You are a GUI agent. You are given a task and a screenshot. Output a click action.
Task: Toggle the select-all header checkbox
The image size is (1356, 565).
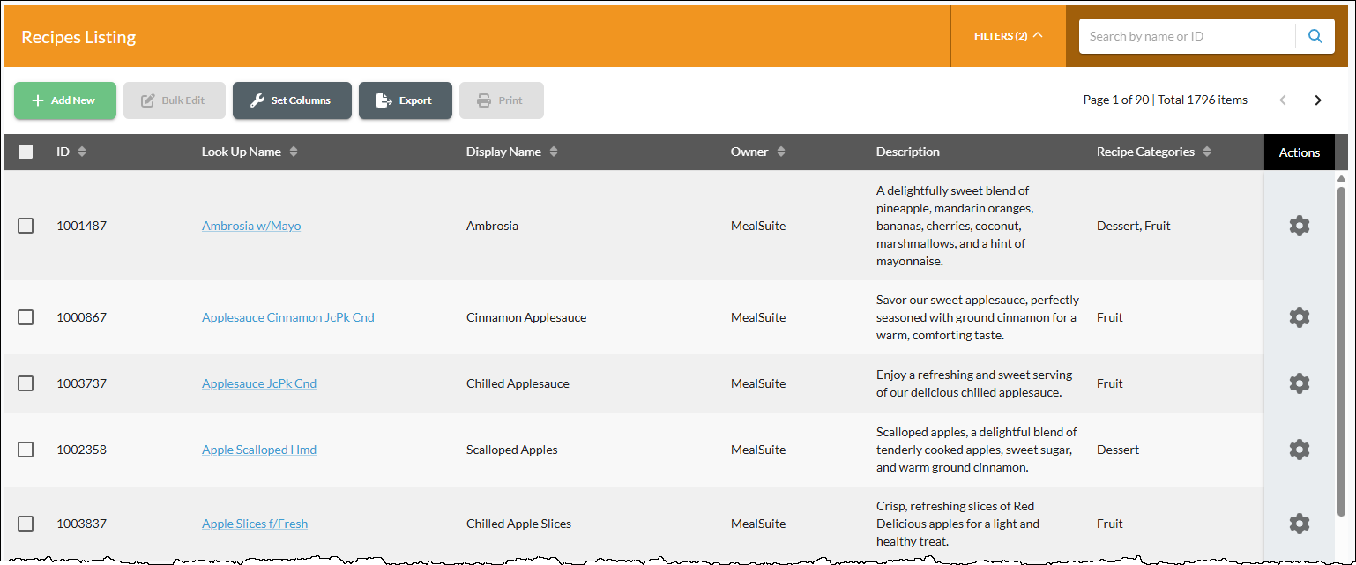(26, 151)
